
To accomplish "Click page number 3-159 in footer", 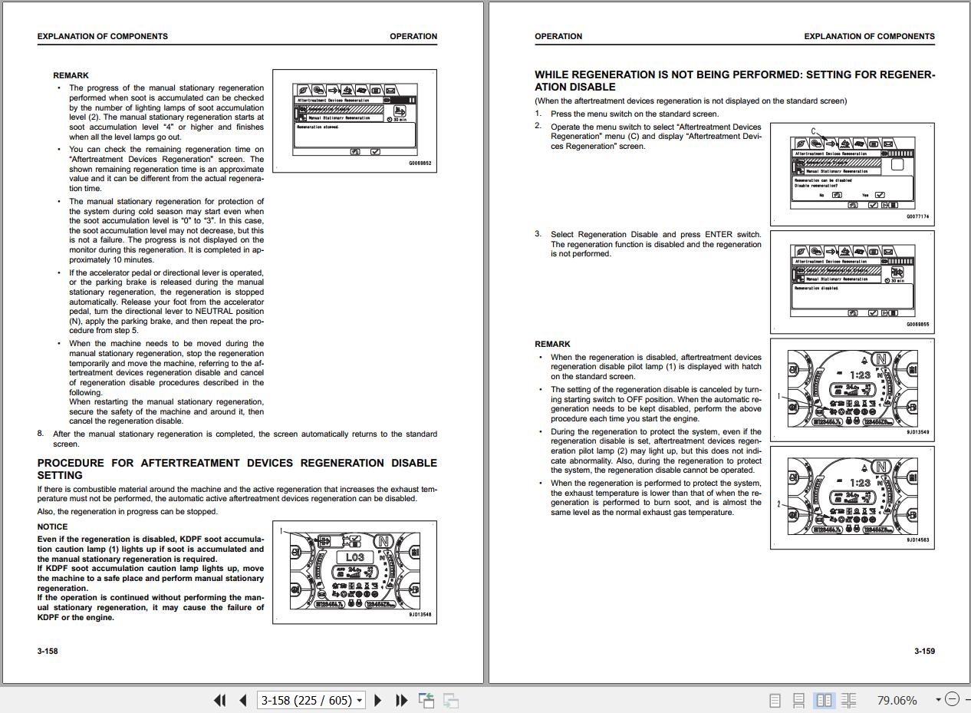I will 924,651.
